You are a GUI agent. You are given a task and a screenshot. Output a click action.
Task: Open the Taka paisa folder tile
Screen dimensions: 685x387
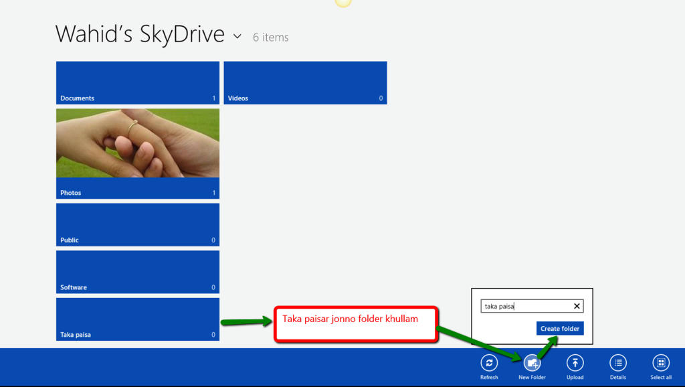pos(137,319)
